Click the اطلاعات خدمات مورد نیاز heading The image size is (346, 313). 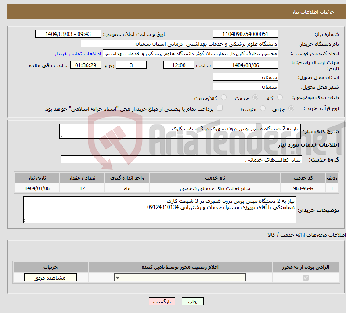coord(308,145)
